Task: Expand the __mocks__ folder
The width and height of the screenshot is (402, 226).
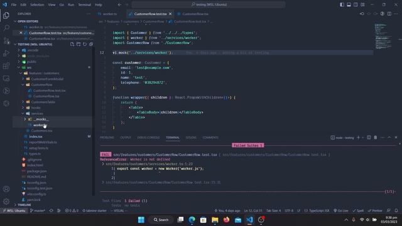Action: pos(25,119)
